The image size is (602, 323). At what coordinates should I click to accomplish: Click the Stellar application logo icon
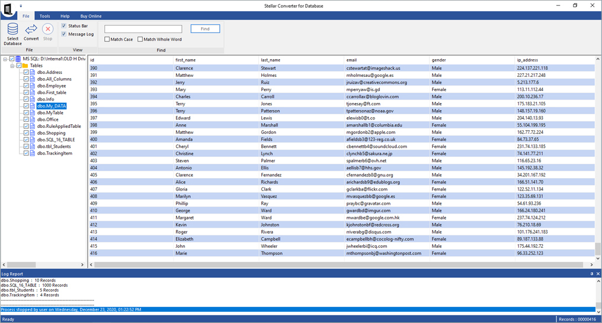pyautogui.click(x=8, y=8)
